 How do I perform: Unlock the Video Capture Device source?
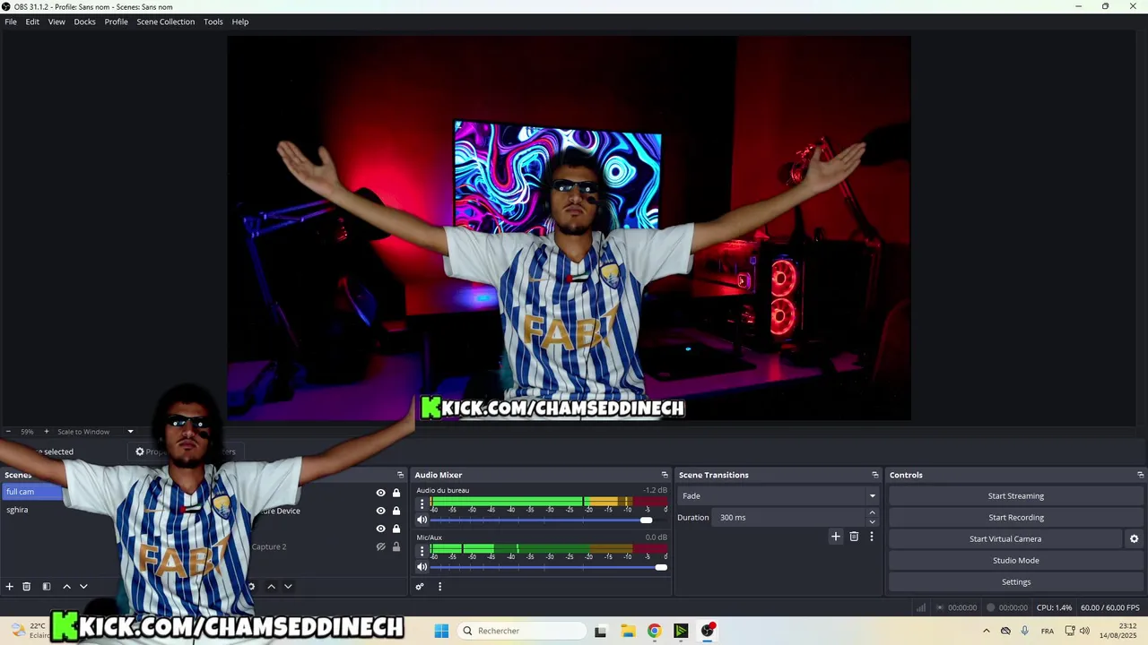396,511
